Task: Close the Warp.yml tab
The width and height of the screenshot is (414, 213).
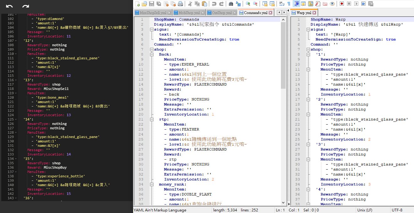Action: (314, 13)
